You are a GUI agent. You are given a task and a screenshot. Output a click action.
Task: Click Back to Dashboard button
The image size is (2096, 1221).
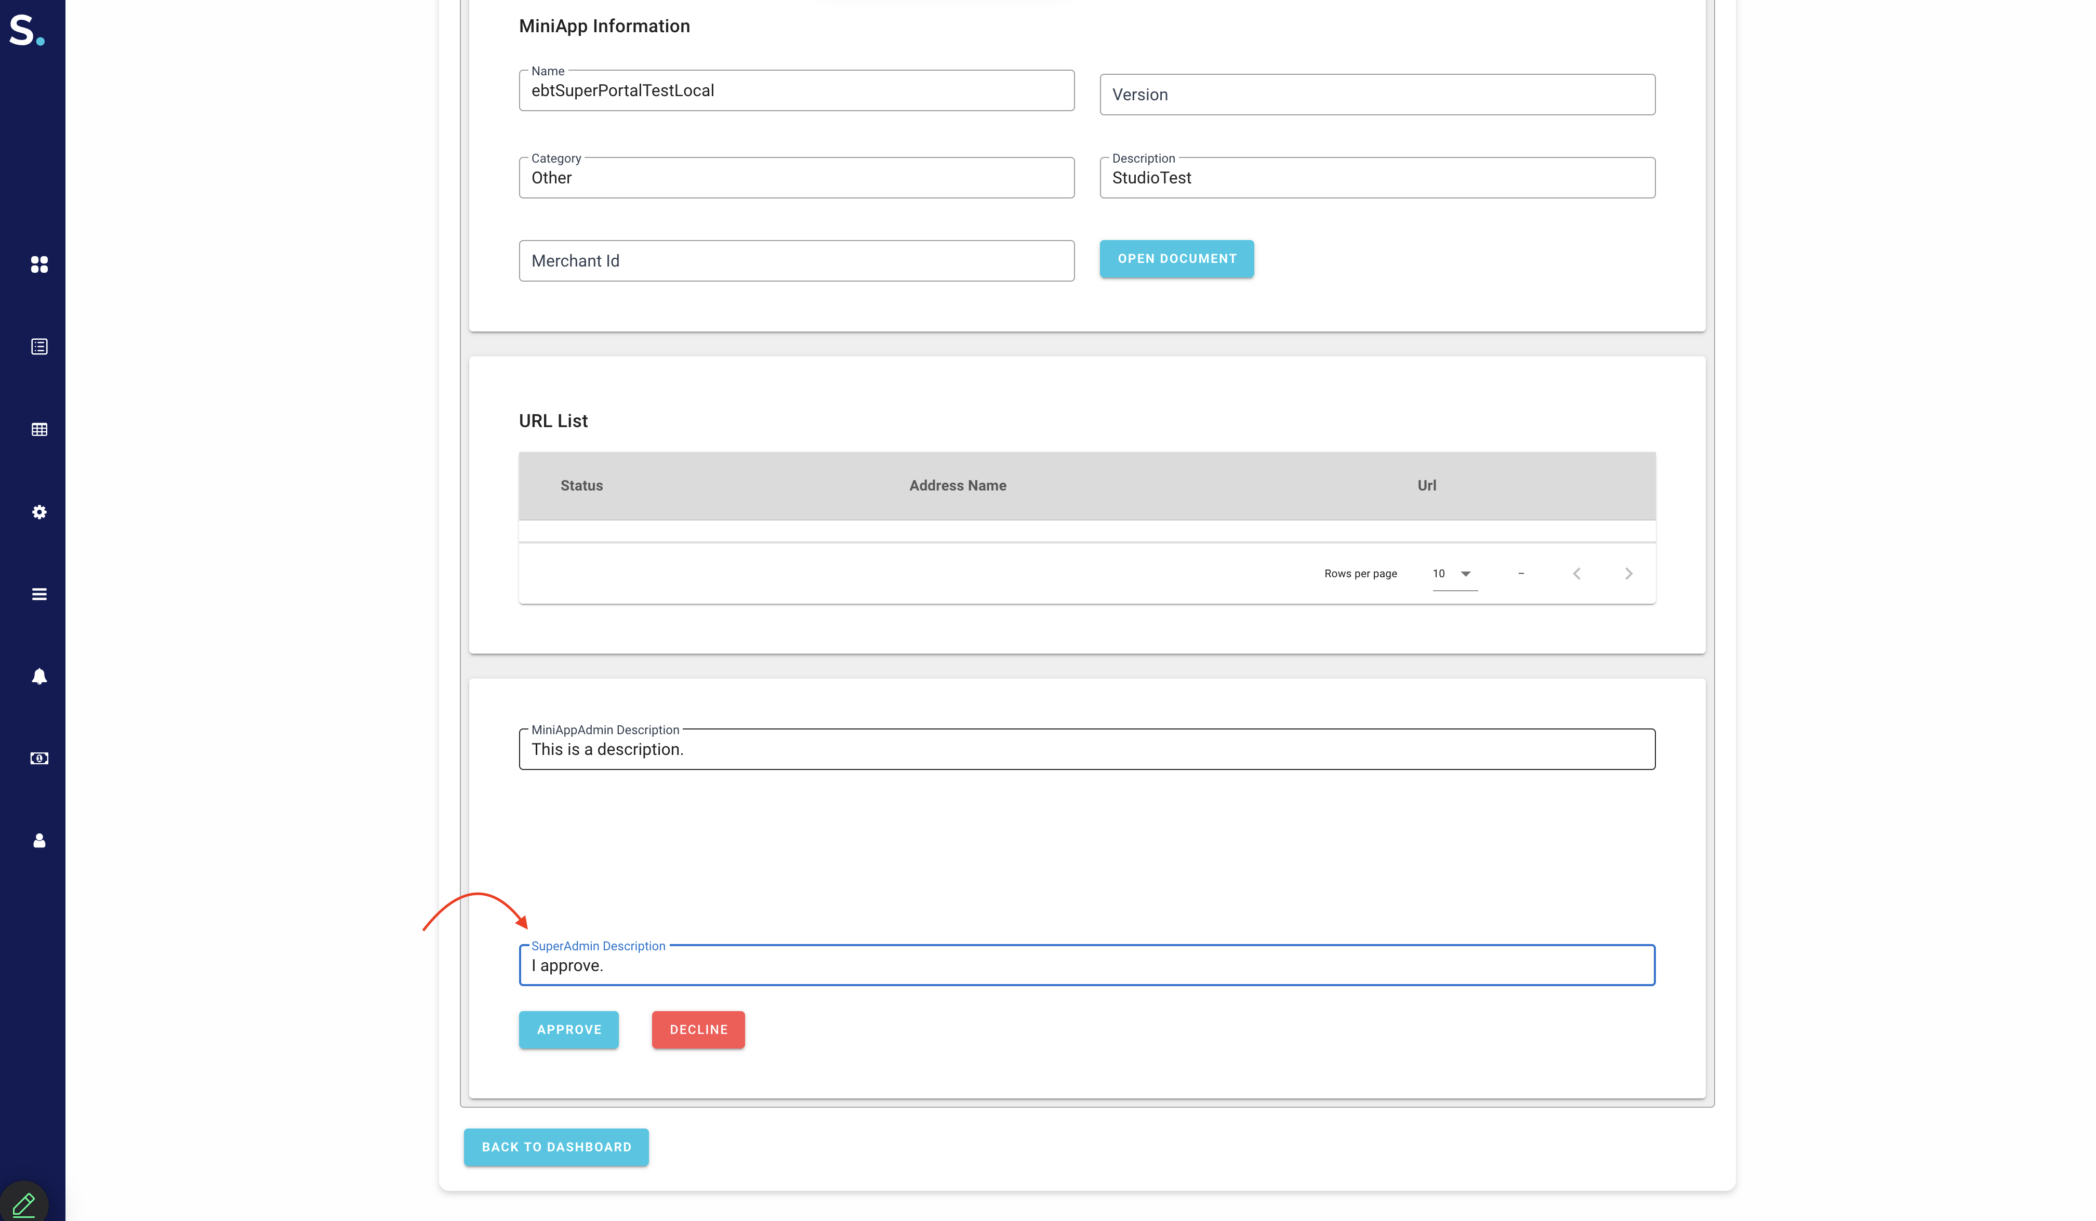(555, 1147)
